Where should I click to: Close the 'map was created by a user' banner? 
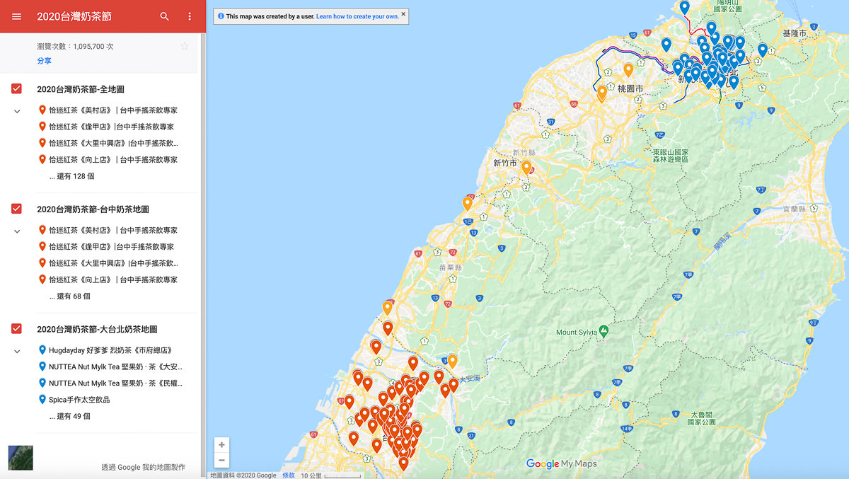click(x=403, y=13)
